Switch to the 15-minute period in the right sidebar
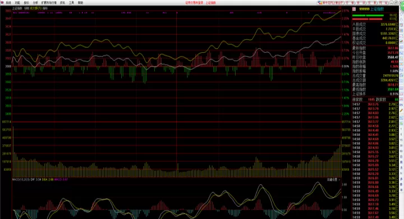This screenshot has width=404, height=219. click(x=401, y=140)
